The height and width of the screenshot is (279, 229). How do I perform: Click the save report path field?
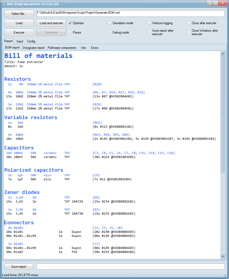[x=130, y=267]
